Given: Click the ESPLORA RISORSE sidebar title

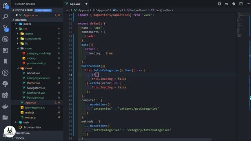Looking at the screenshot, I should pos(25,4).
